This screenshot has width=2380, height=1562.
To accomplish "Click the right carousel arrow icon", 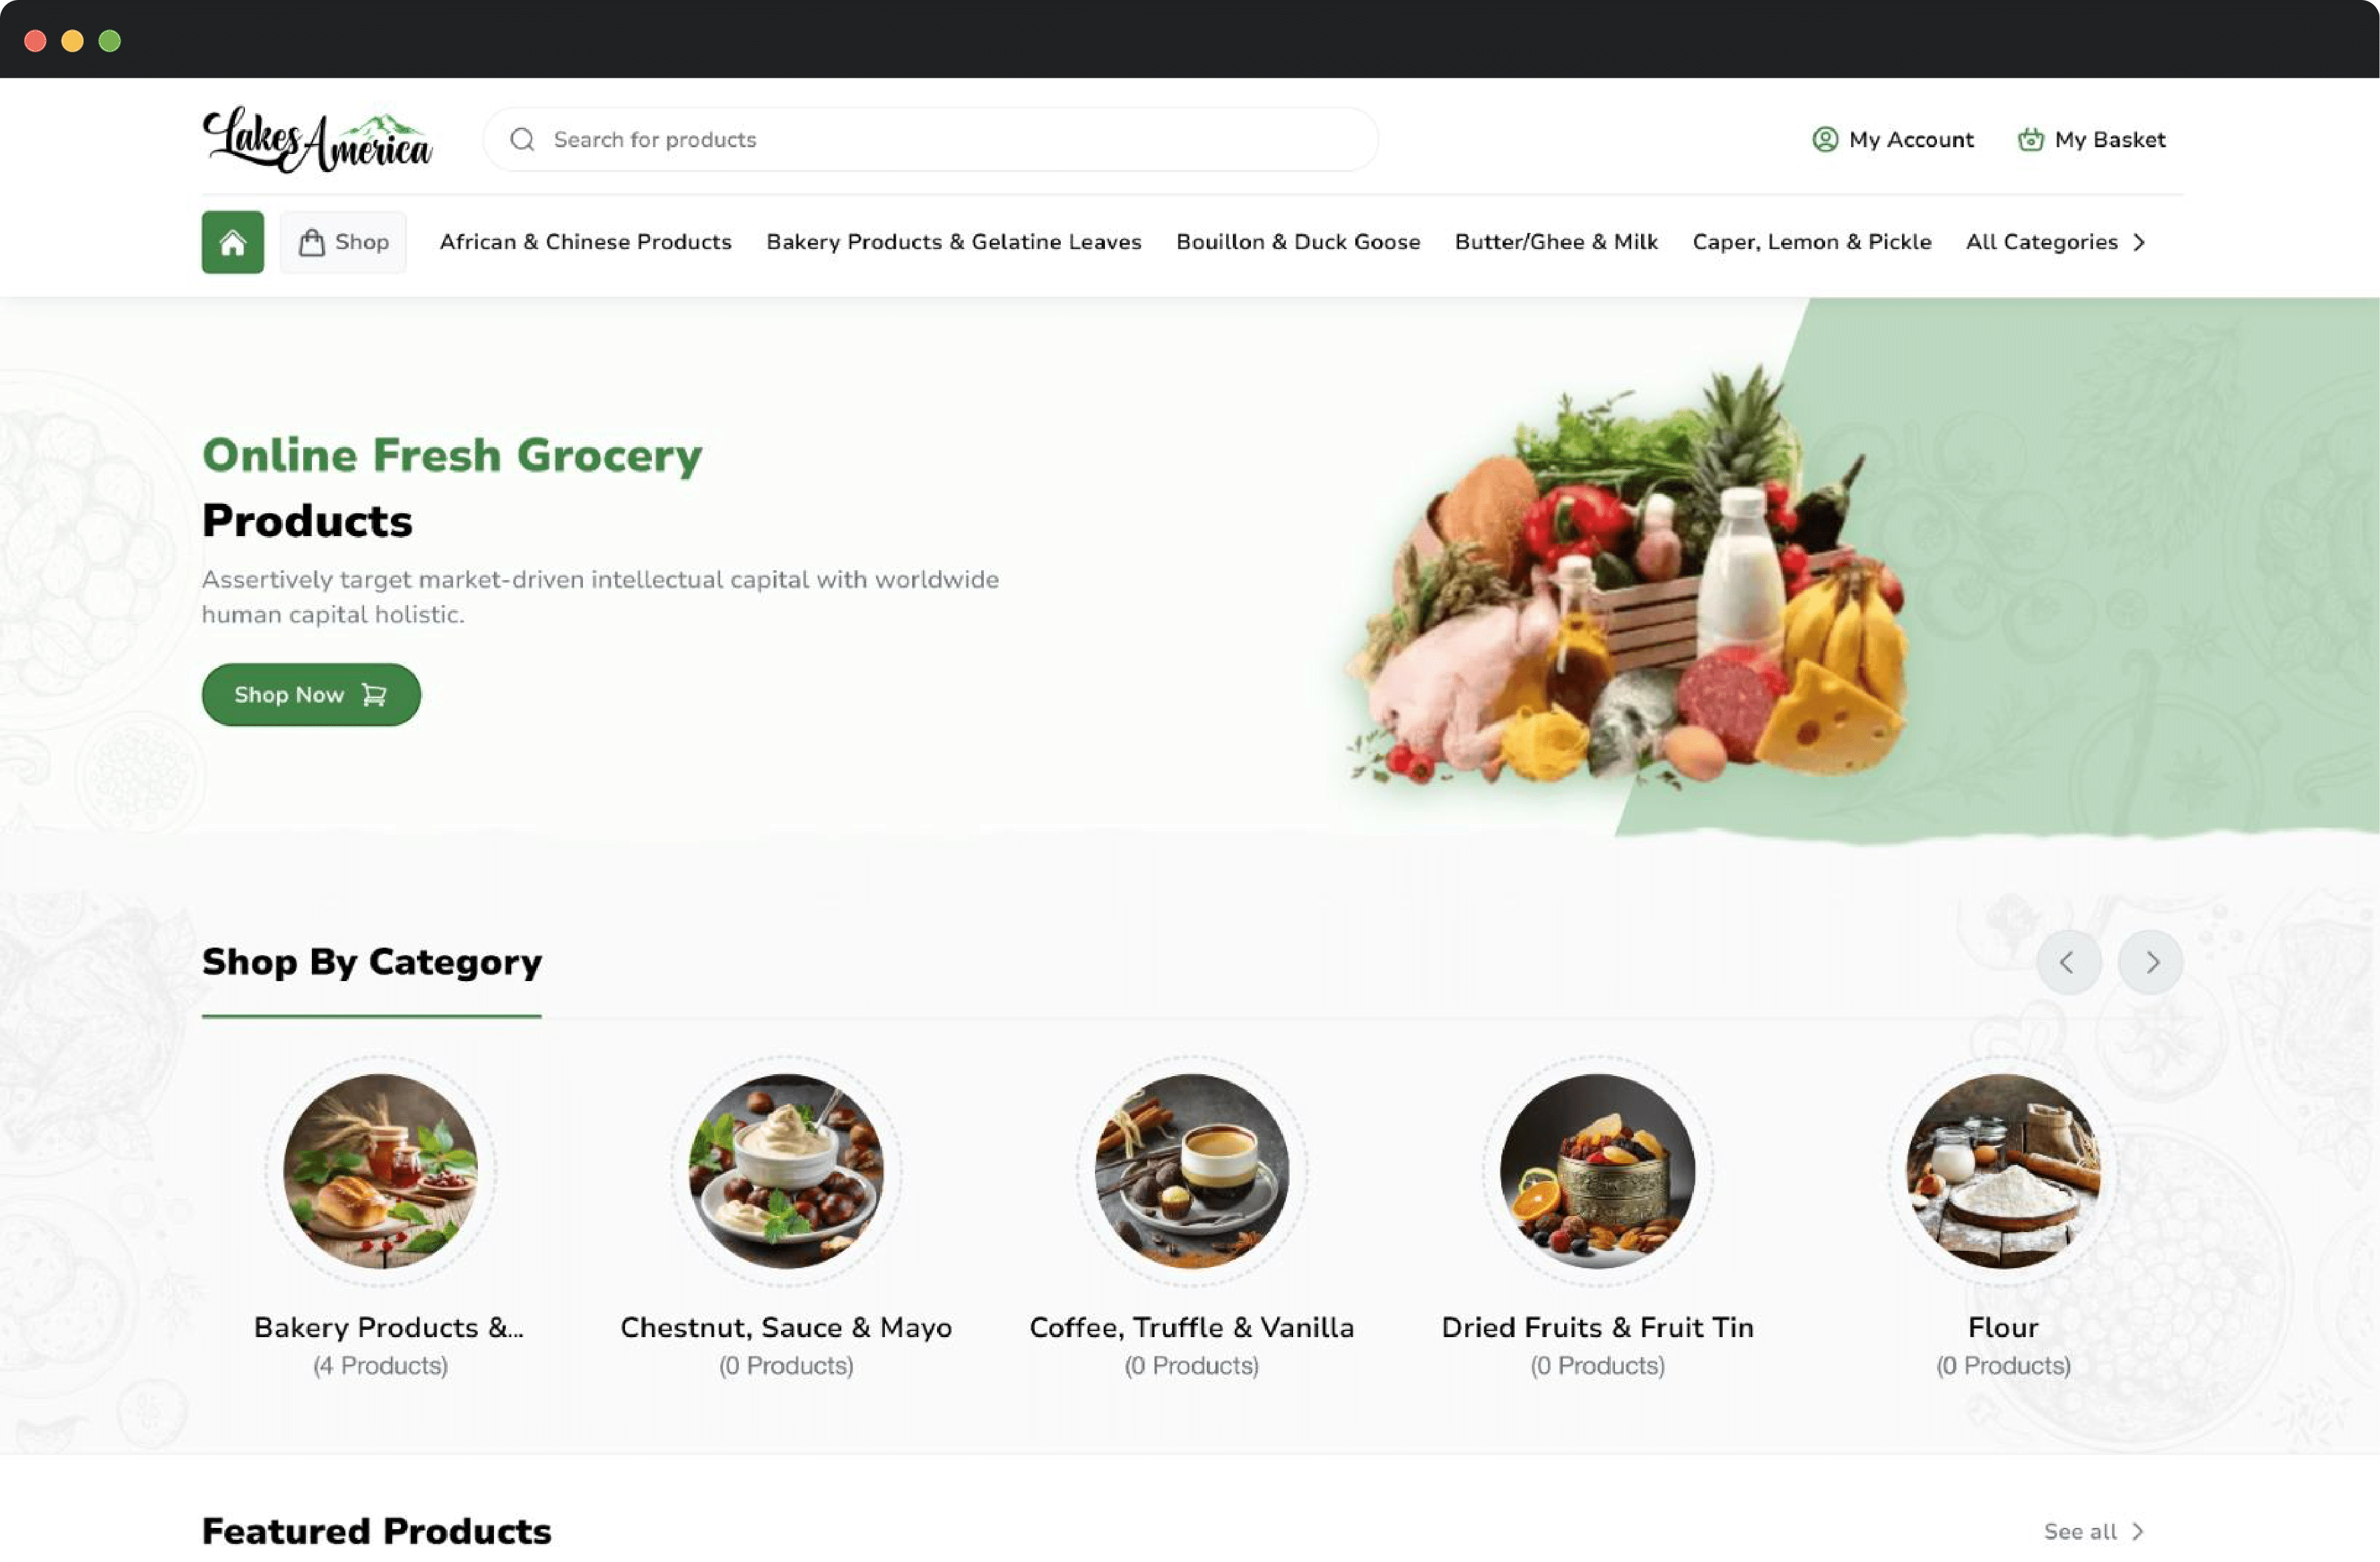I will (x=2152, y=960).
